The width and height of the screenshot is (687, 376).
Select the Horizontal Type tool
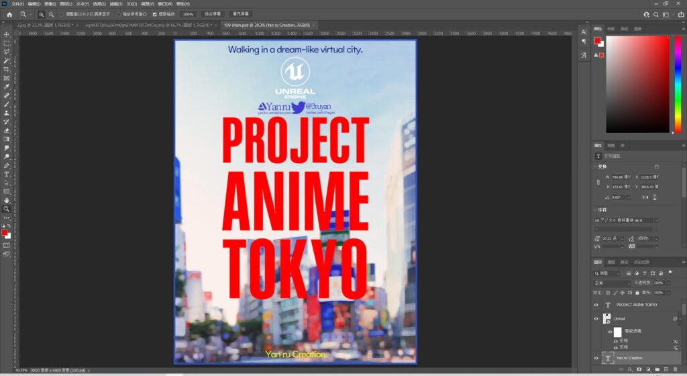point(7,174)
